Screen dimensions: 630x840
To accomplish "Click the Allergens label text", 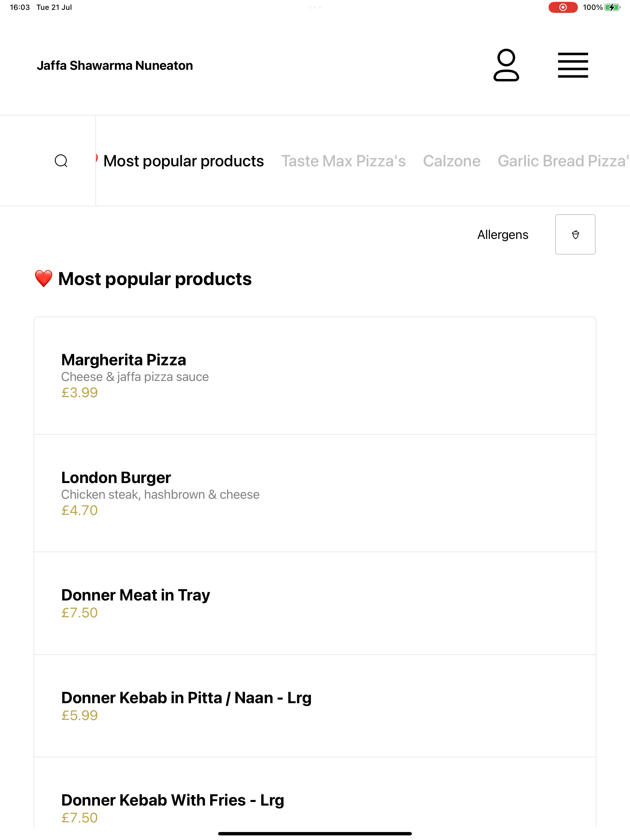I will (502, 235).
